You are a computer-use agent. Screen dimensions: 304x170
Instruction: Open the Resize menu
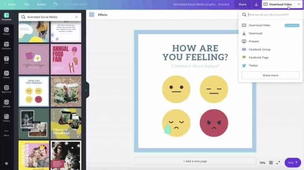(42, 4)
